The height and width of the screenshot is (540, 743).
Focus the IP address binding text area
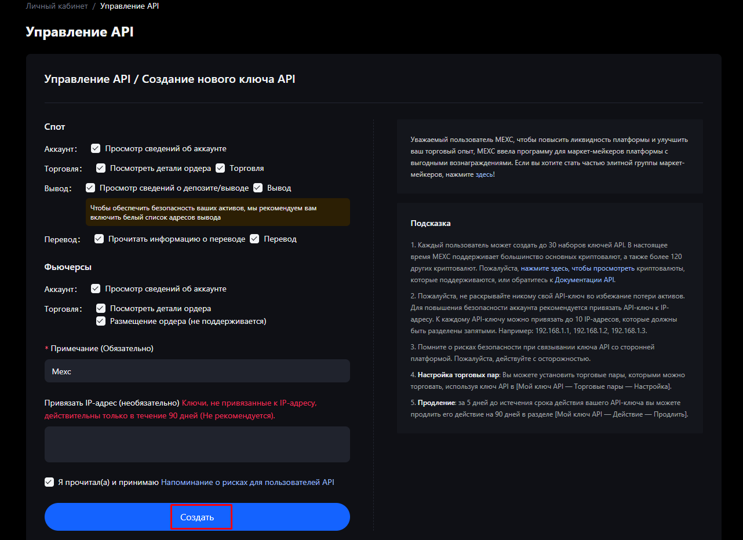click(x=197, y=444)
